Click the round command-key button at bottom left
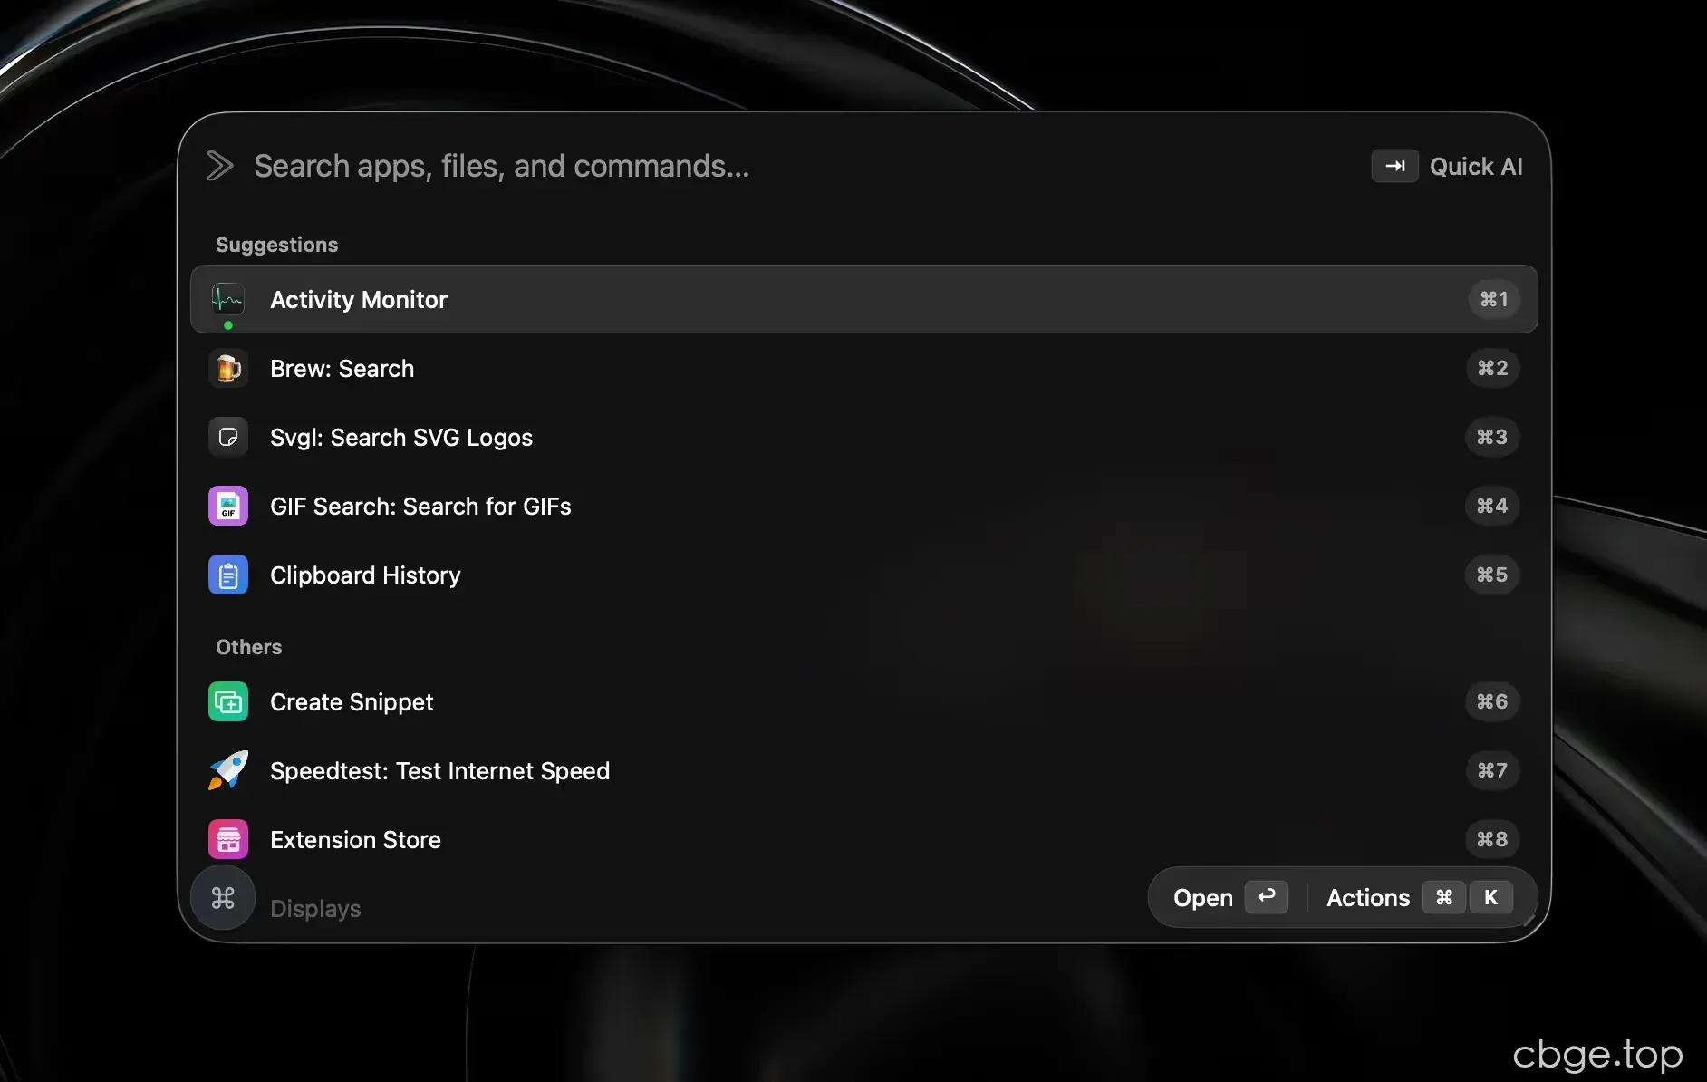The image size is (1707, 1082). [x=223, y=897]
